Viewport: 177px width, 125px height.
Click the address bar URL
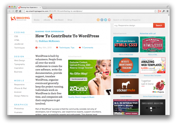tap(54, 11)
